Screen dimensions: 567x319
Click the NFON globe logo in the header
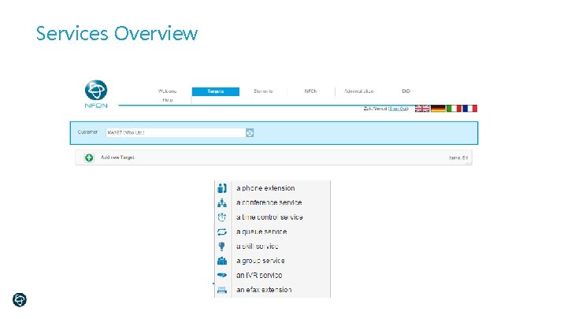coord(96,90)
